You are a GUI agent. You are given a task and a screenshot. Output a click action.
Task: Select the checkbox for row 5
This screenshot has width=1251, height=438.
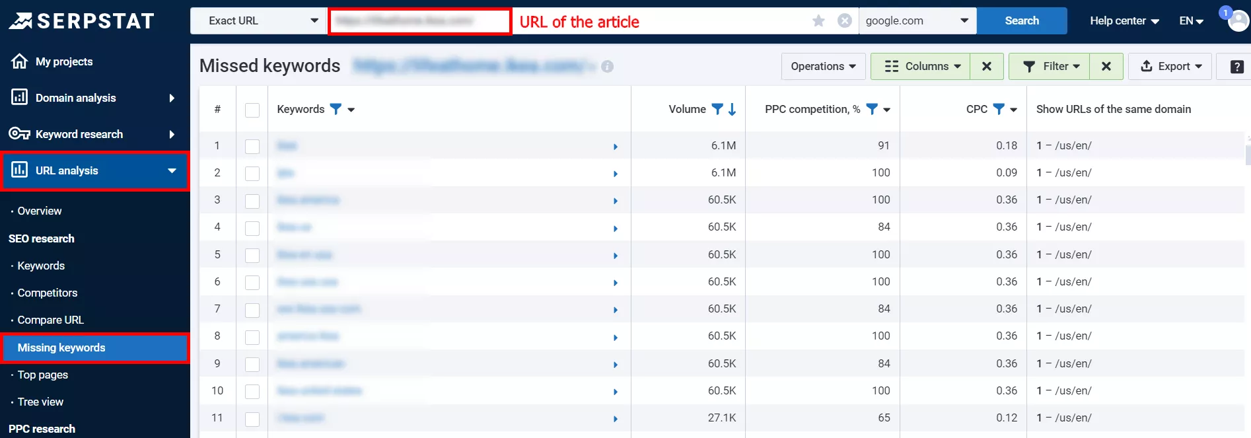click(252, 255)
